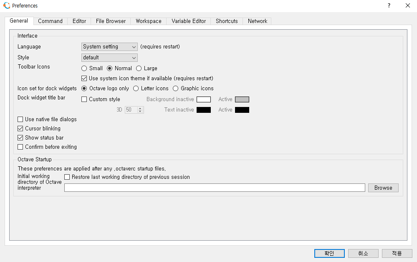Pick Text Active black color swatch

pyautogui.click(x=242, y=110)
